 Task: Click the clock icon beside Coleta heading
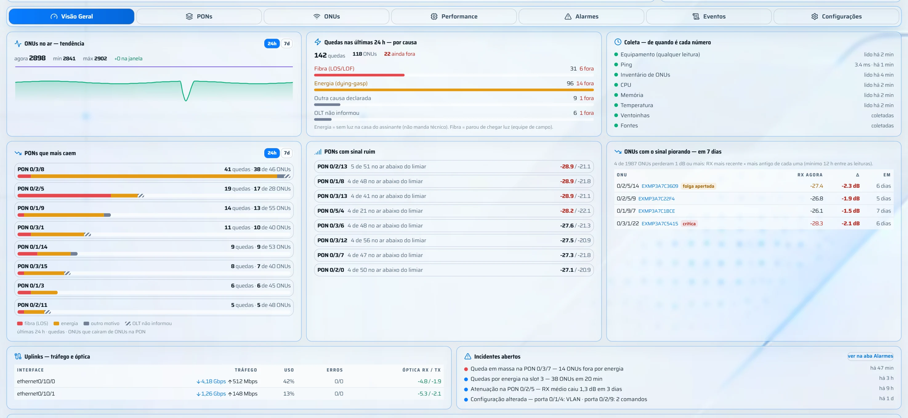point(618,42)
